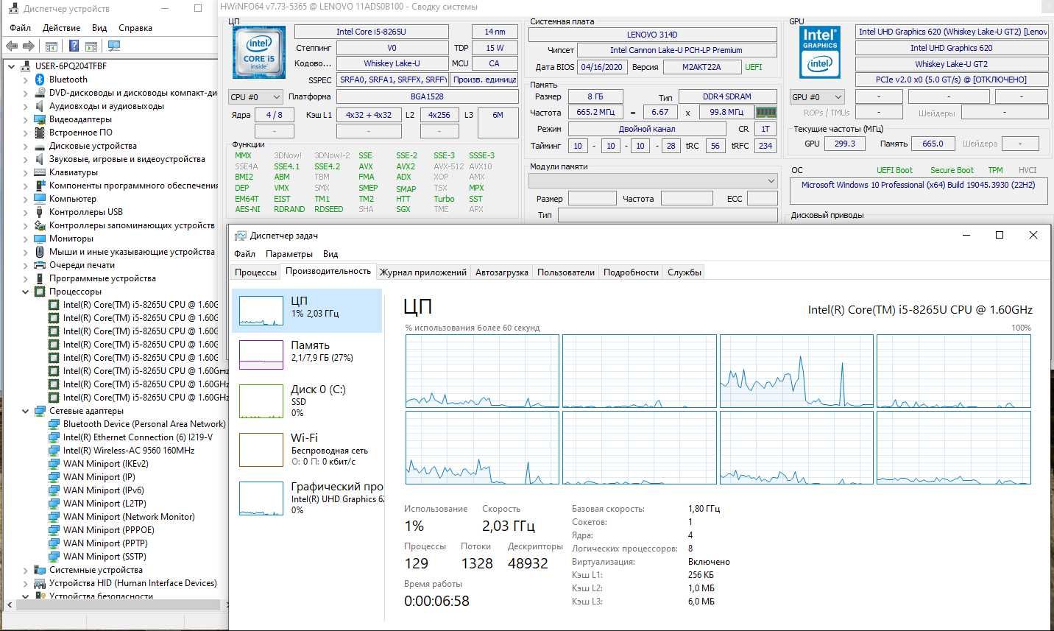Click the Intel Wireless-AC 9560 adapter icon
This screenshot has width=1054, height=631.
[x=54, y=451]
